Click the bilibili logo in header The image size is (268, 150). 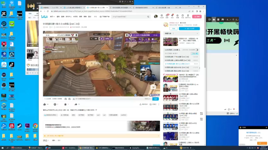click(x=45, y=16)
